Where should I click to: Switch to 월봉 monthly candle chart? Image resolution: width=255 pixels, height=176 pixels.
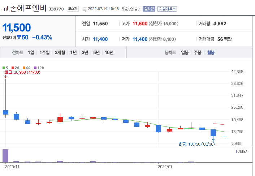coord(211,52)
